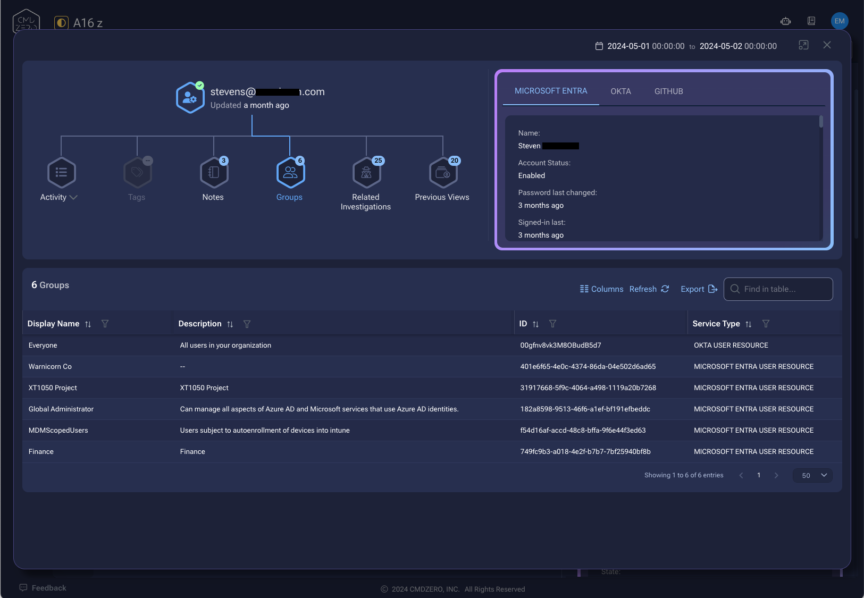Select the Global Administrator group row
The height and width of the screenshot is (598, 864).
[432, 409]
